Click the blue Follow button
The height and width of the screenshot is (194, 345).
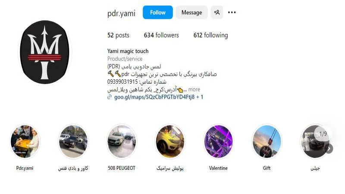tap(157, 13)
